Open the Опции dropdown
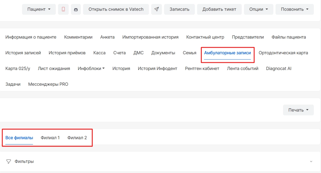The width and height of the screenshot is (321, 173). click(x=259, y=9)
